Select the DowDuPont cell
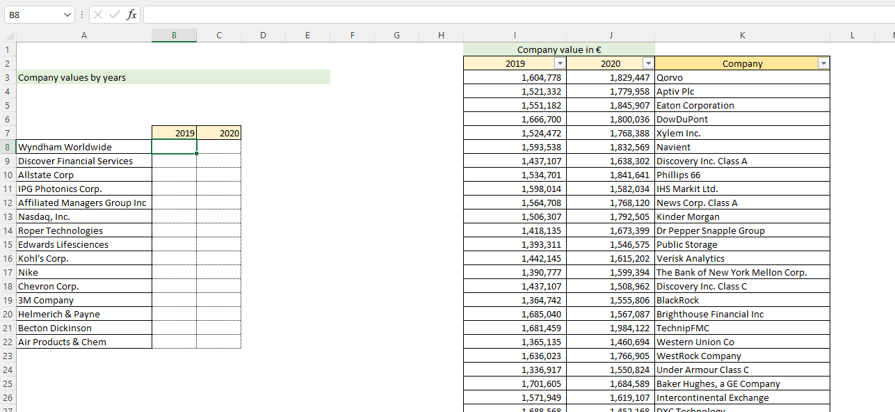The image size is (895, 412). 743,119
